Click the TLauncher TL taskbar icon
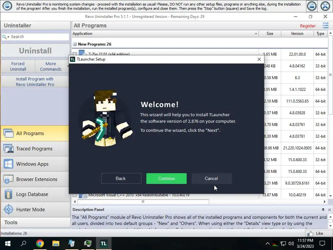 click(x=103, y=243)
